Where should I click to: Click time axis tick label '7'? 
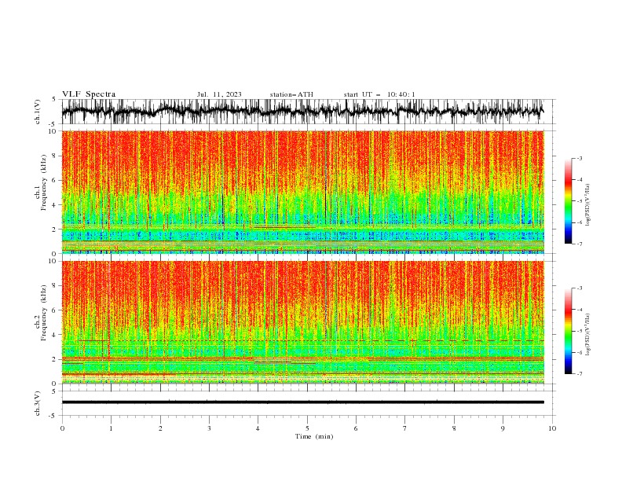[x=405, y=428]
